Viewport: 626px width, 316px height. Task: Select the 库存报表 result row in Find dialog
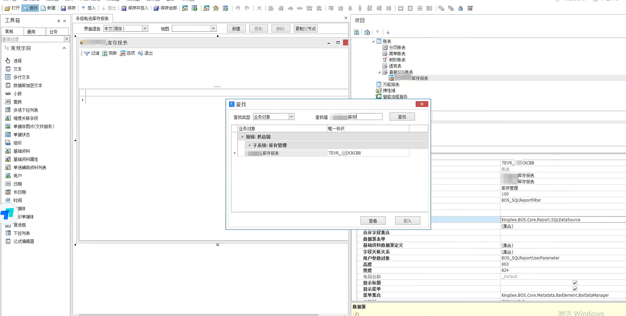(x=323, y=153)
